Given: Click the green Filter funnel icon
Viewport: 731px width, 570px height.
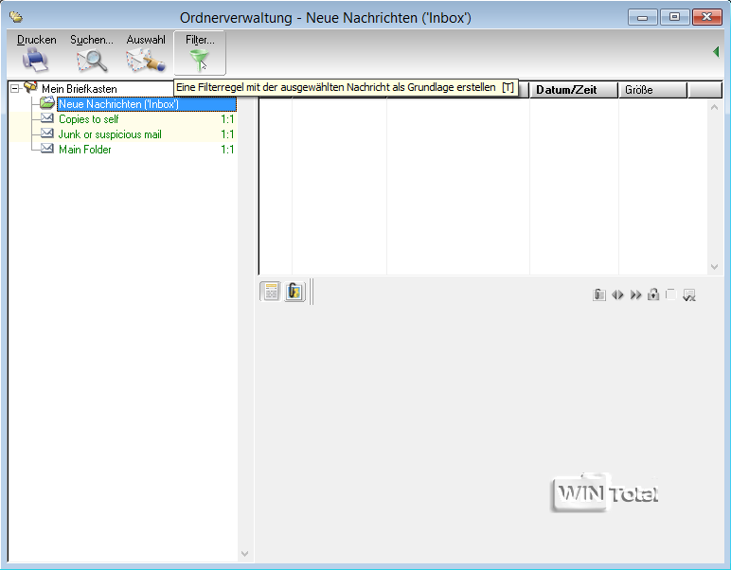Looking at the screenshot, I should pyautogui.click(x=200, y=61).
